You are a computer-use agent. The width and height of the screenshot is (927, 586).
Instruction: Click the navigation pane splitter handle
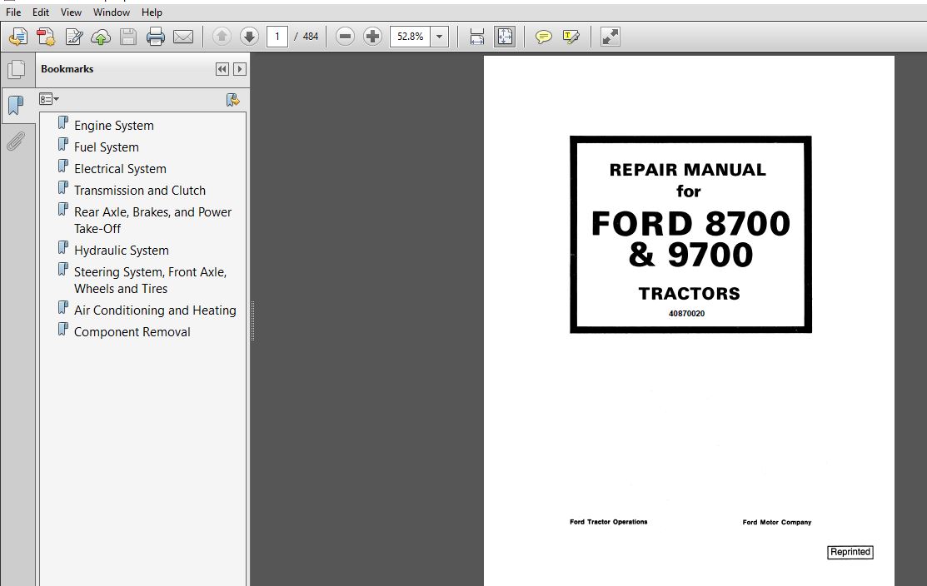point(253,320)
